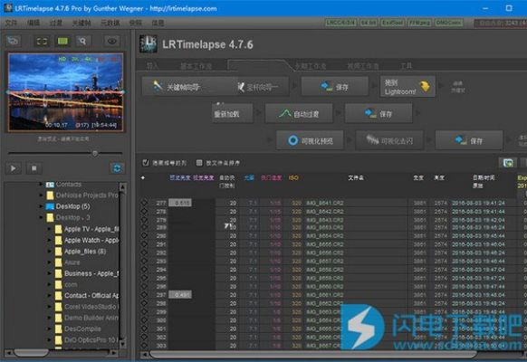
Task: Click the Contacts card icon in the tree
Action: tap(50, 185)
